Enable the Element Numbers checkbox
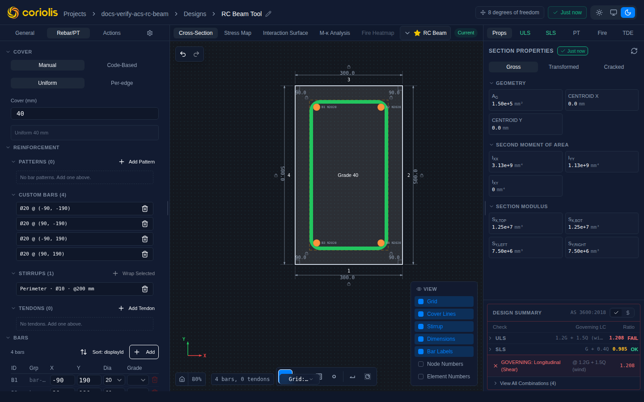Screen dimensions: 644x402 [421, 377]
